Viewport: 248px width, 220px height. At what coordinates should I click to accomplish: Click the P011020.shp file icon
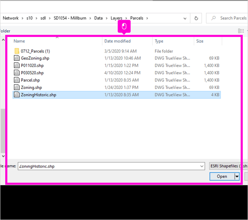[17, 66]
